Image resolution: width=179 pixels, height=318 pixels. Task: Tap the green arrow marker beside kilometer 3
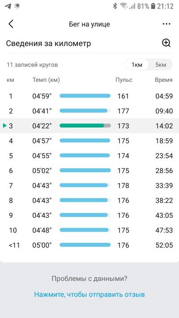click(5, 126)
